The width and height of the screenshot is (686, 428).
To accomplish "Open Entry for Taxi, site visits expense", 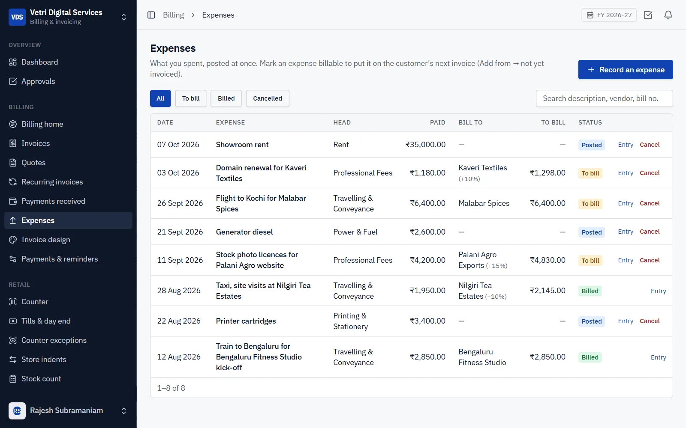I will (x=658, y=291).
